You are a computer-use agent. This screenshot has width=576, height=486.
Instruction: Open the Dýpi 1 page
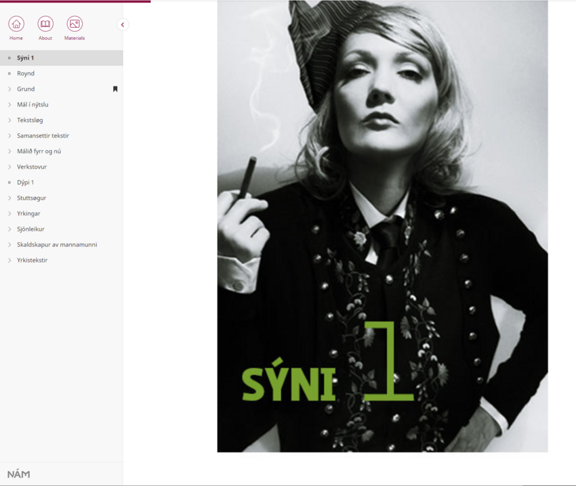tap(25, 183)
